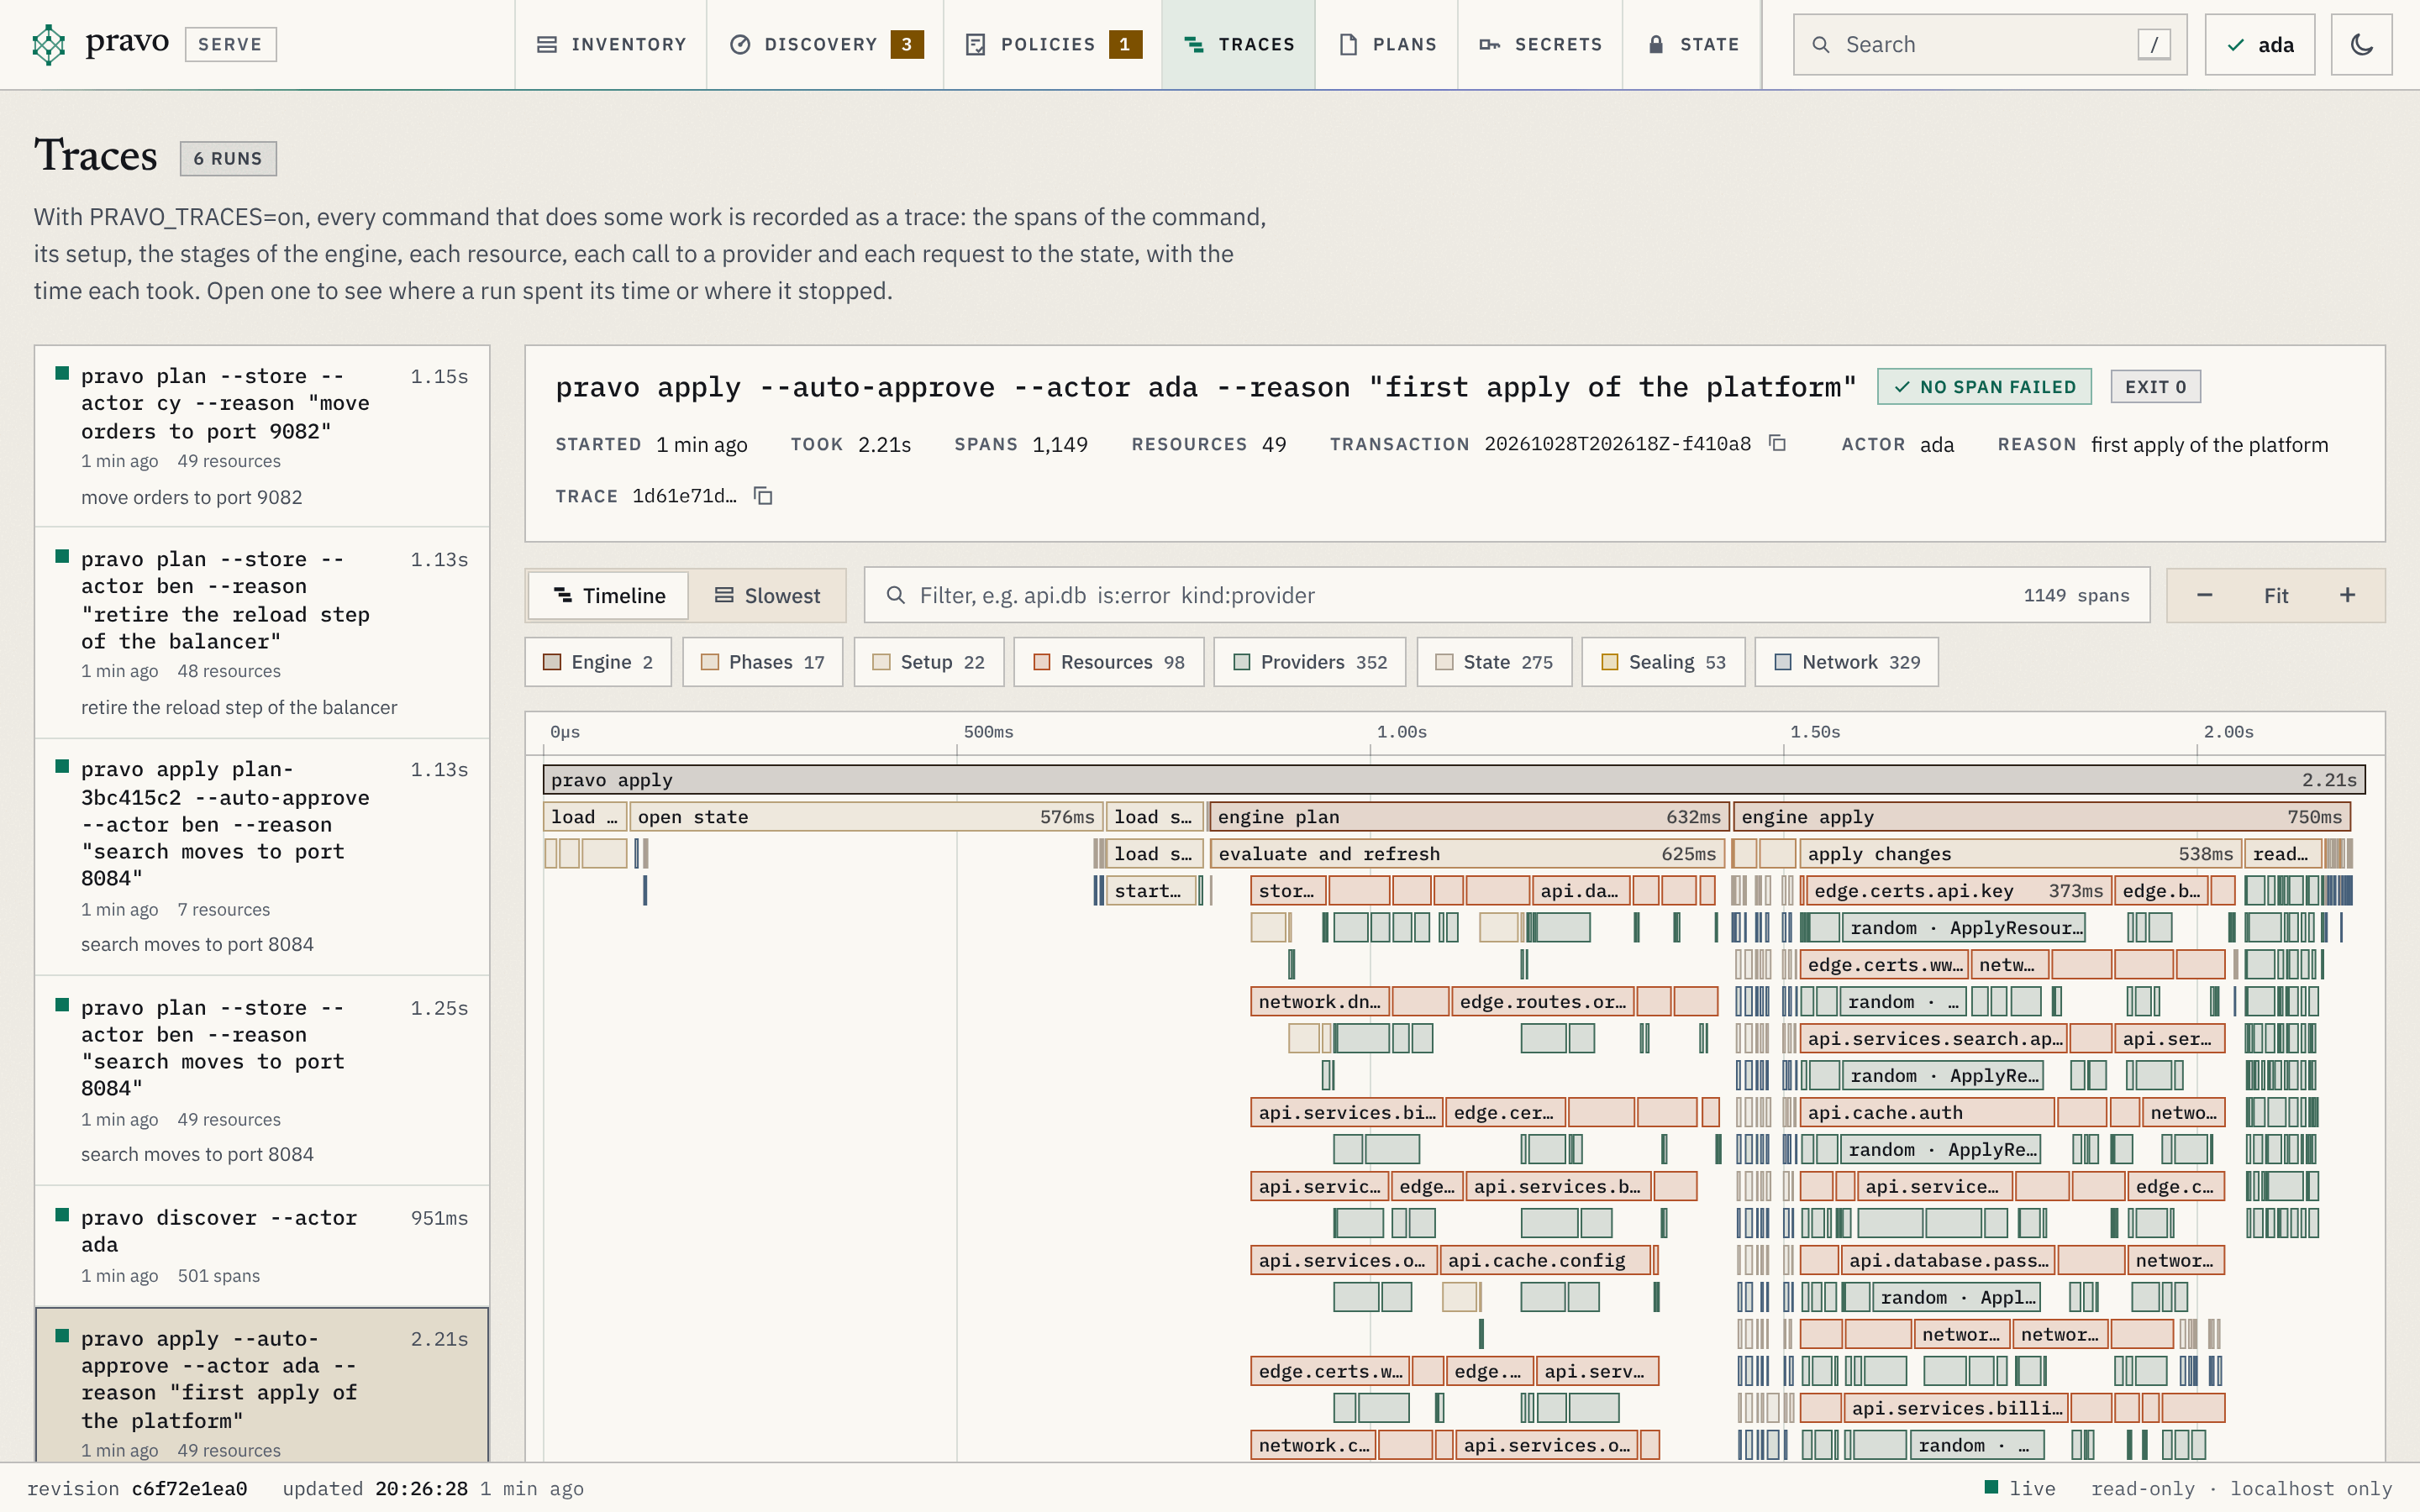Open the pravo apply plan-3bc415c2 trace

(x=262, y=857)
